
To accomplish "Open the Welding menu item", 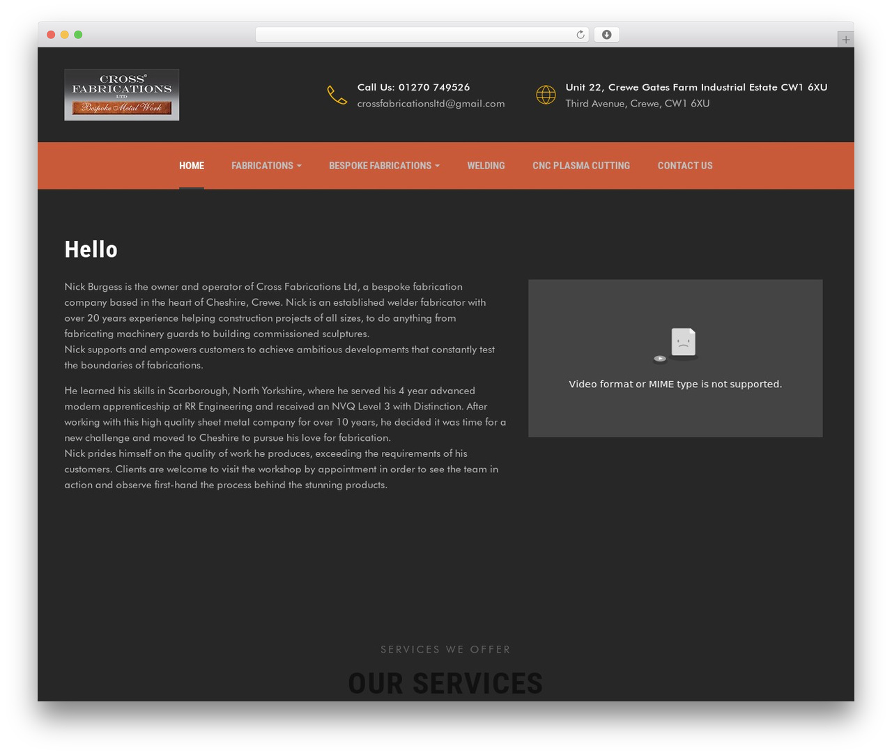I will click(486, 166).
